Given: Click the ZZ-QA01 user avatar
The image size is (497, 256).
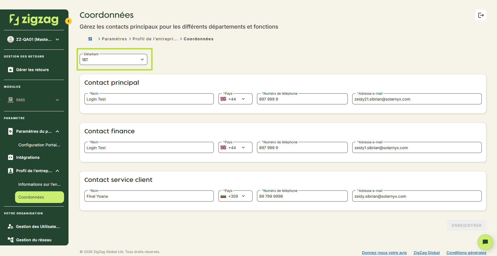Looking at the screenshot, I should [x=11, y=39].
